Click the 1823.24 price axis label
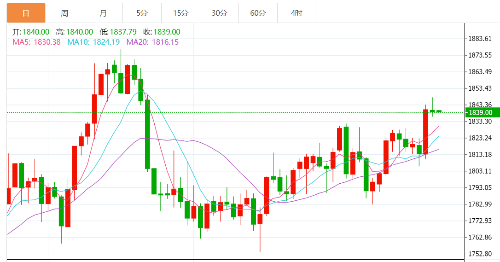Viewport: 500px width, 262px height. [480, 138]
